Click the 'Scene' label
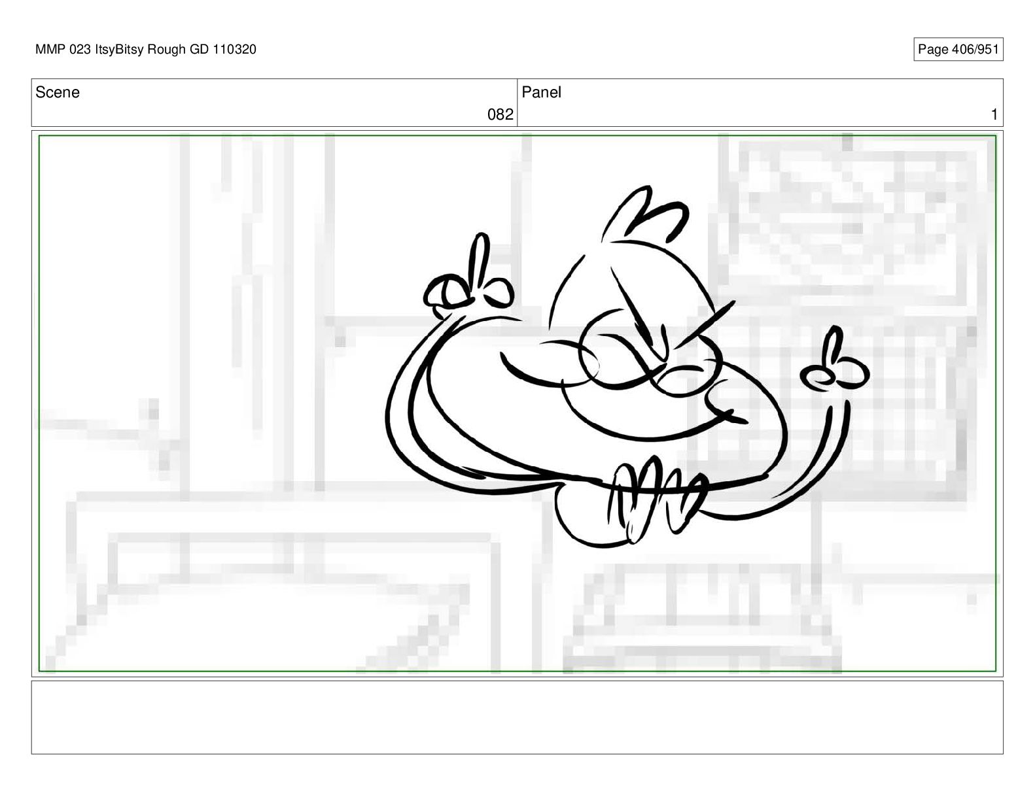Image resolution: width=1035 pixels, height=801 pixels. point(58,92)
